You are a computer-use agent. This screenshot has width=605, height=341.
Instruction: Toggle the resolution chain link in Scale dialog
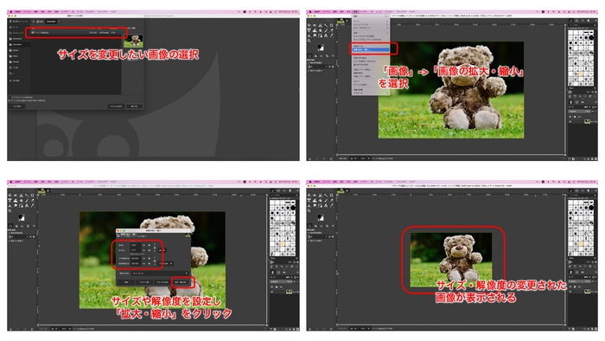click(x=155, y=261)
